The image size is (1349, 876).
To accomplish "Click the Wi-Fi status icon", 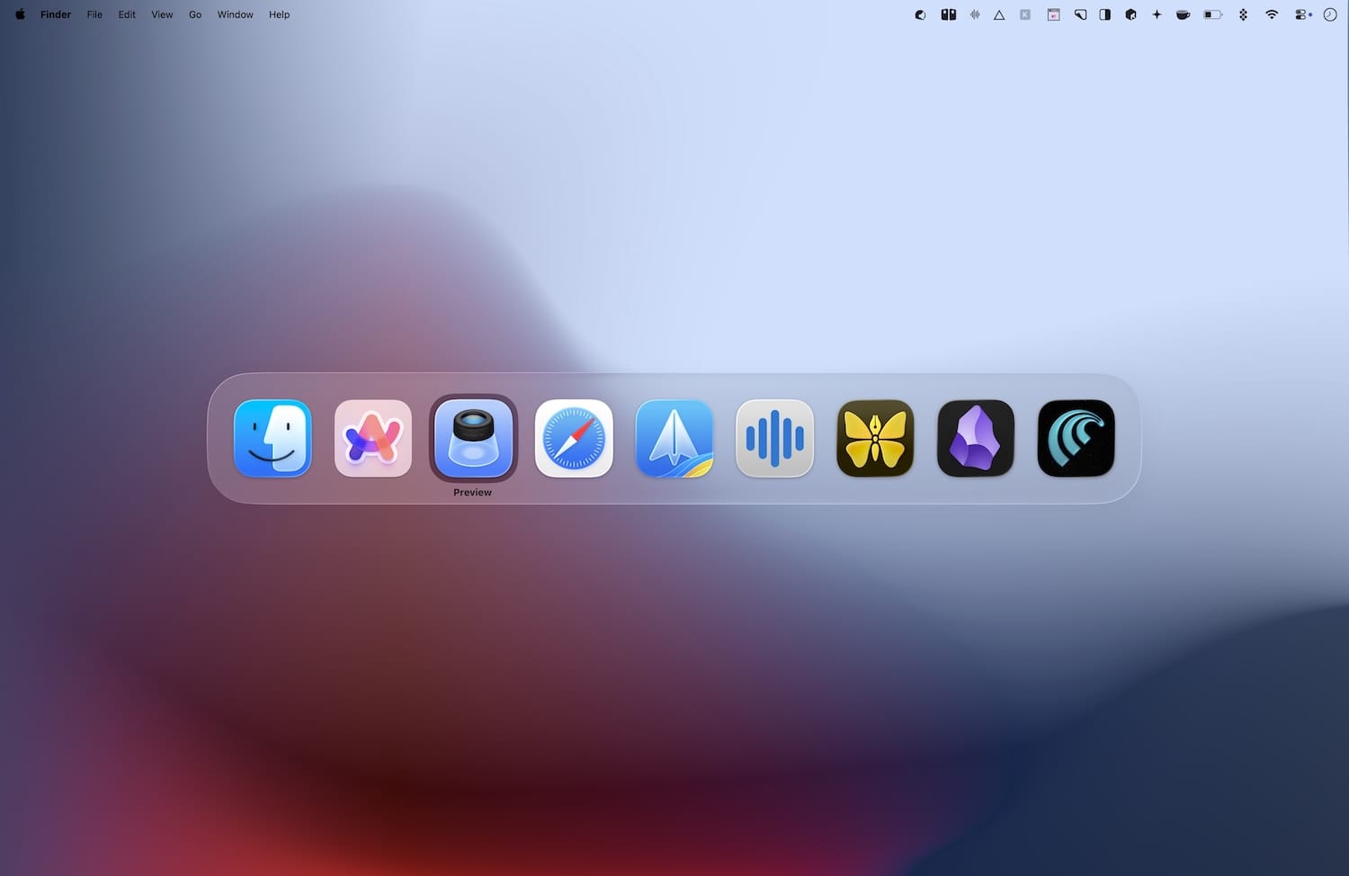I will point(1272,14).
